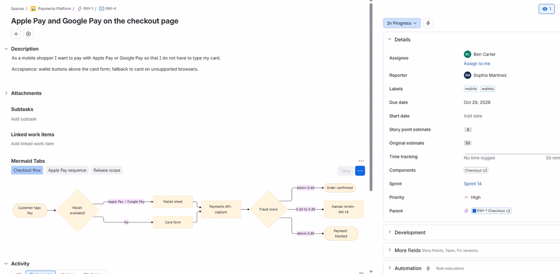
Task: Open the lightning automation button beside In Progress
Action: 428,23
